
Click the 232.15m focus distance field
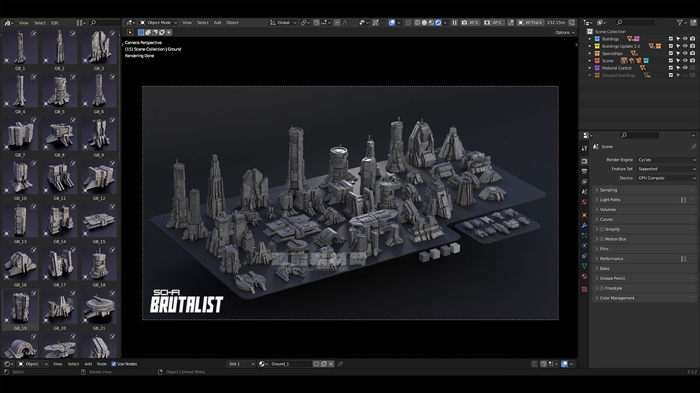point(556,22)
